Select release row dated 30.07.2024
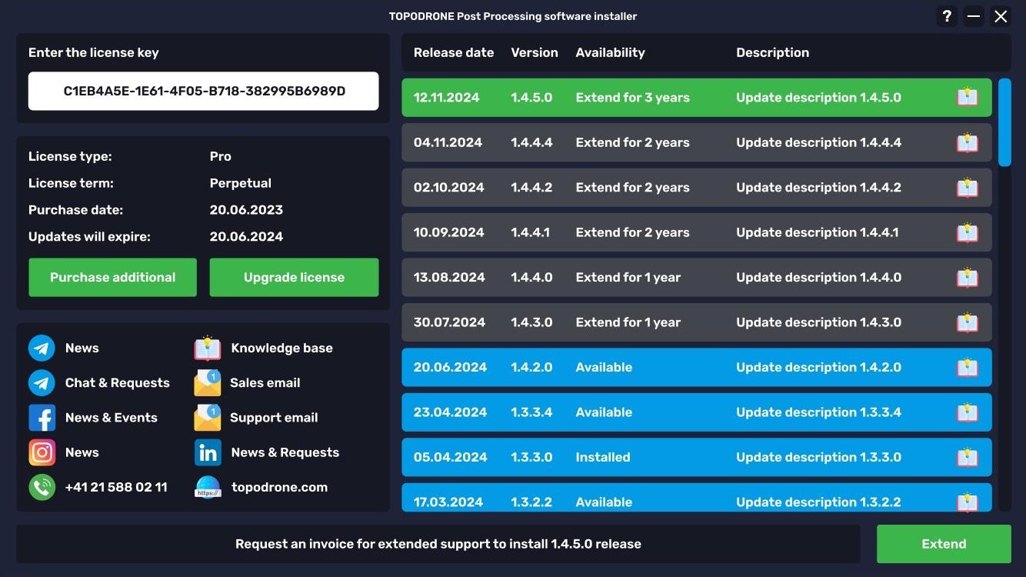Screen dimensions: 1026x577 pyautogui.click(x=697, y=322)
